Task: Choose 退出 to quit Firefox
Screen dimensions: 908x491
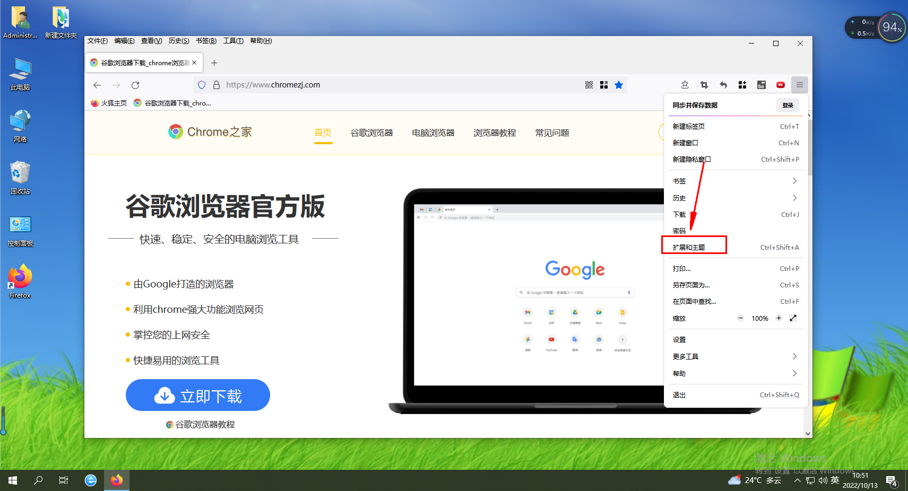Action: pos(736,394)
